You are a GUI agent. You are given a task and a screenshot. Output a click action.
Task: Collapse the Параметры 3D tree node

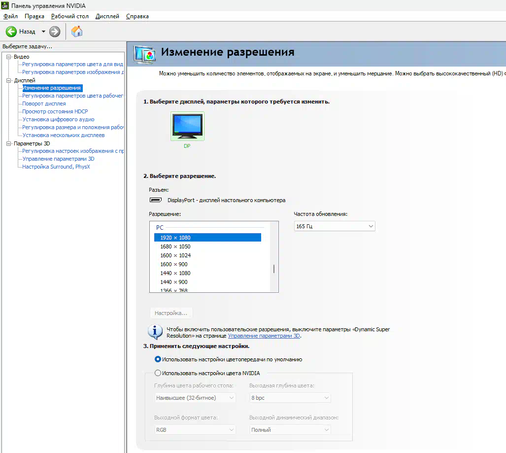coord(9,143)
